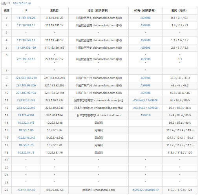Select IP 221.183.92.194 in hop 10

[x=26, y=93]
